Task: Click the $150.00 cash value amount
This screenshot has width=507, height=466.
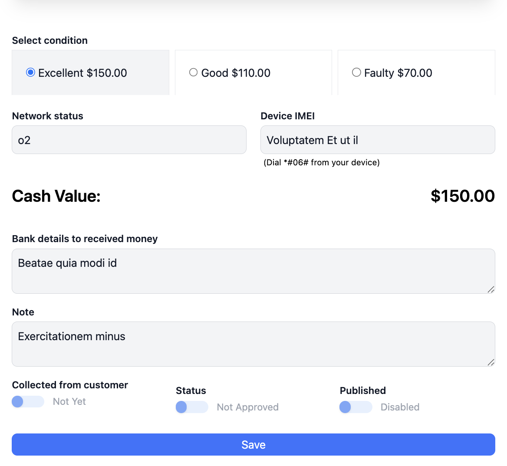Action: pos(462,196)
